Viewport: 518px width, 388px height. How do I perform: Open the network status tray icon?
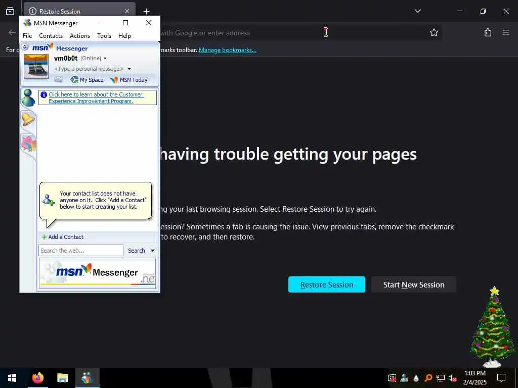tap(441, 378)
